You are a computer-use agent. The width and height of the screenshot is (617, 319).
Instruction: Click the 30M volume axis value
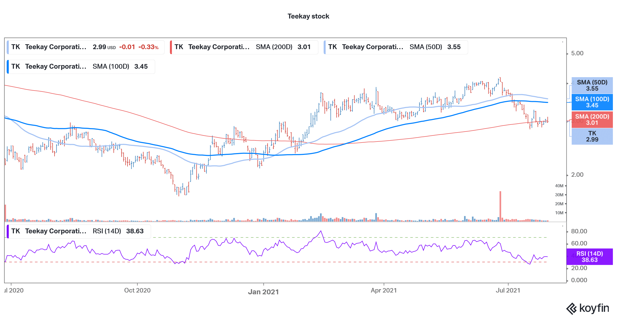[x=559, y=195]
